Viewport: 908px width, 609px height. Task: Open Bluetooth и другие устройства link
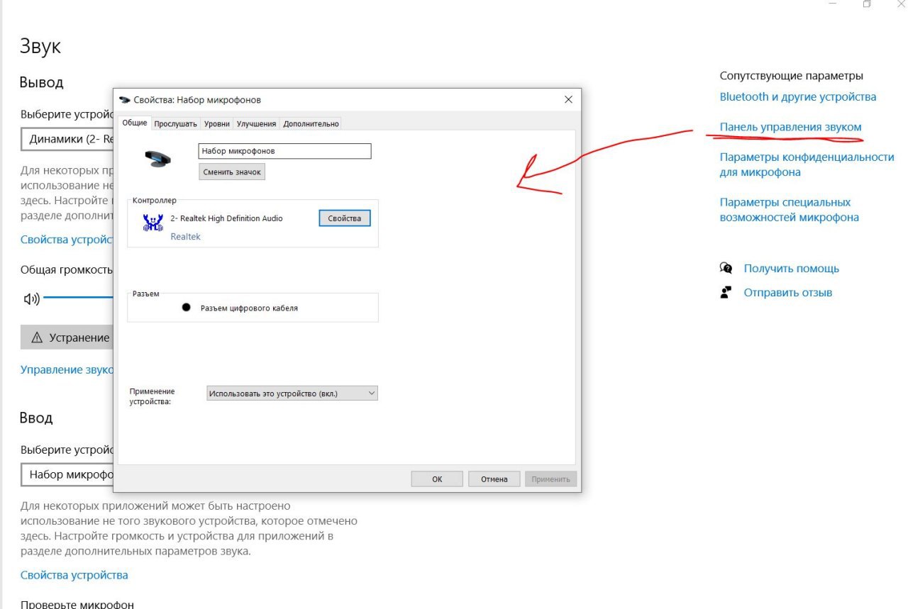[x=798, y=96]
